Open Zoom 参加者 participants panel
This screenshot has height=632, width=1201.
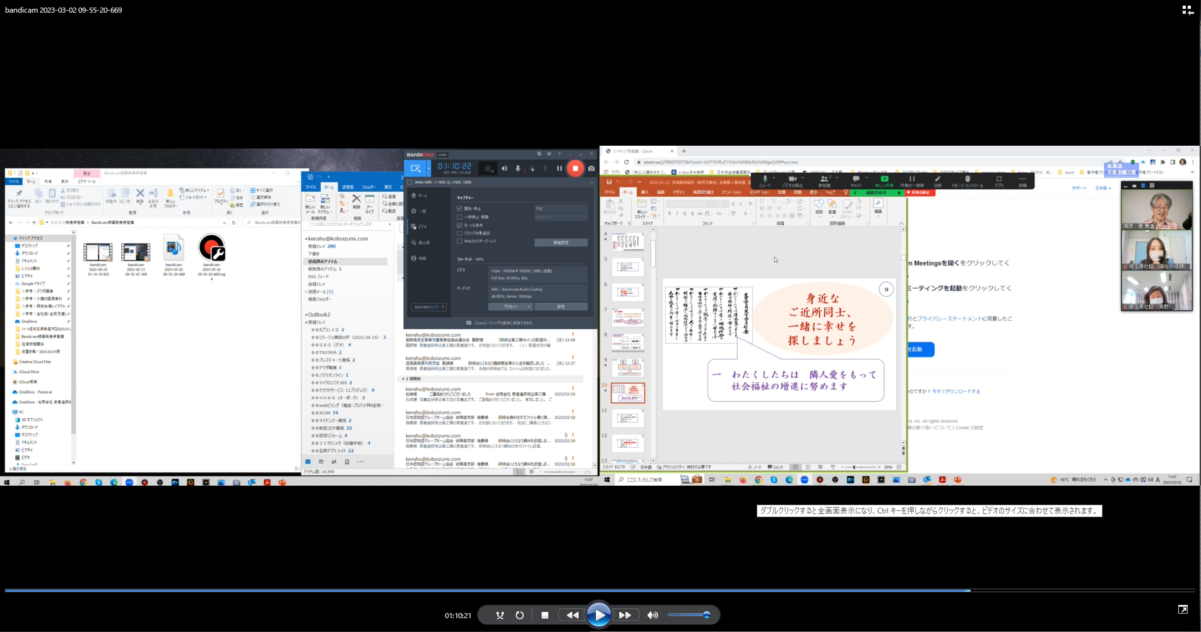pyautogui.click(x=824, y=181)
